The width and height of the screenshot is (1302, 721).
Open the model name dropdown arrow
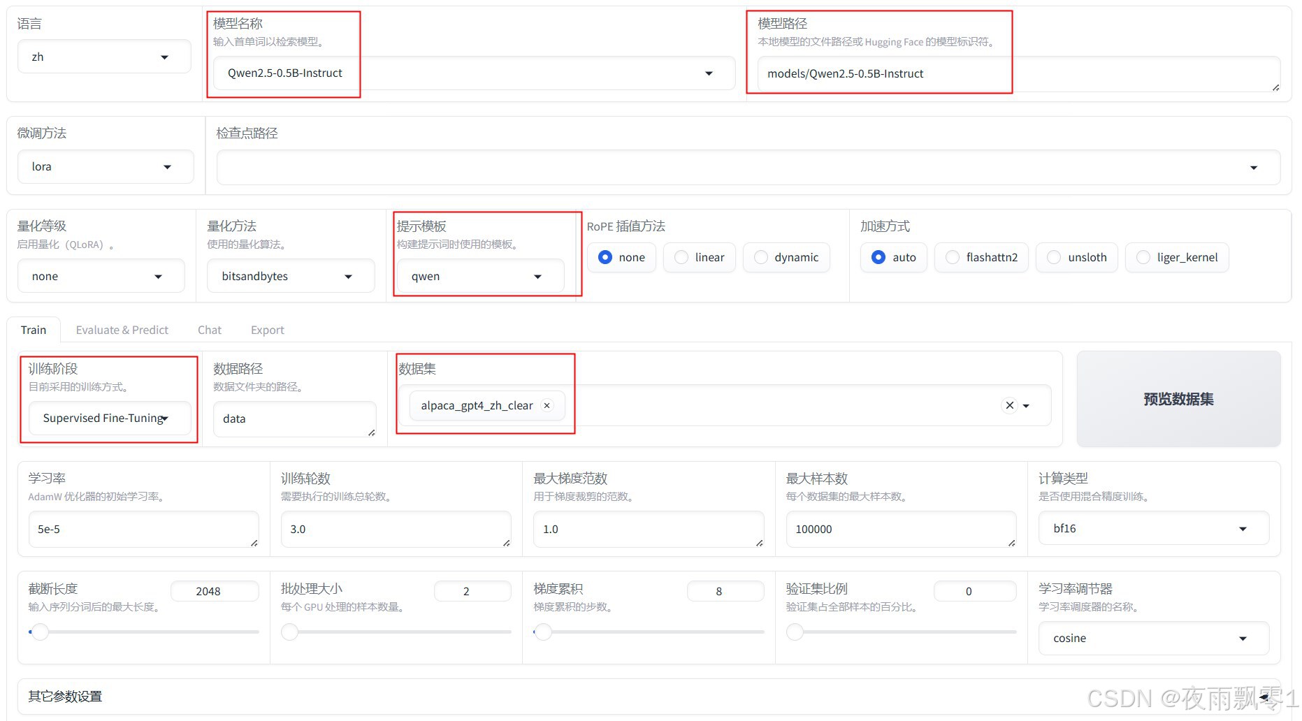coord(709,73)
